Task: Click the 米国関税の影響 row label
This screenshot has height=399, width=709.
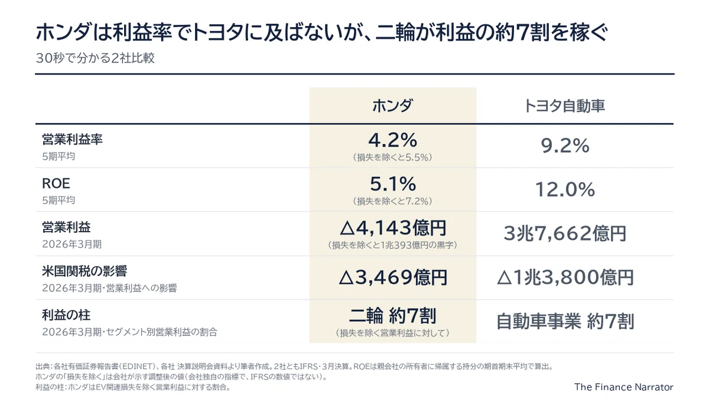Action: pyautogui.click(x=84, y=271)
